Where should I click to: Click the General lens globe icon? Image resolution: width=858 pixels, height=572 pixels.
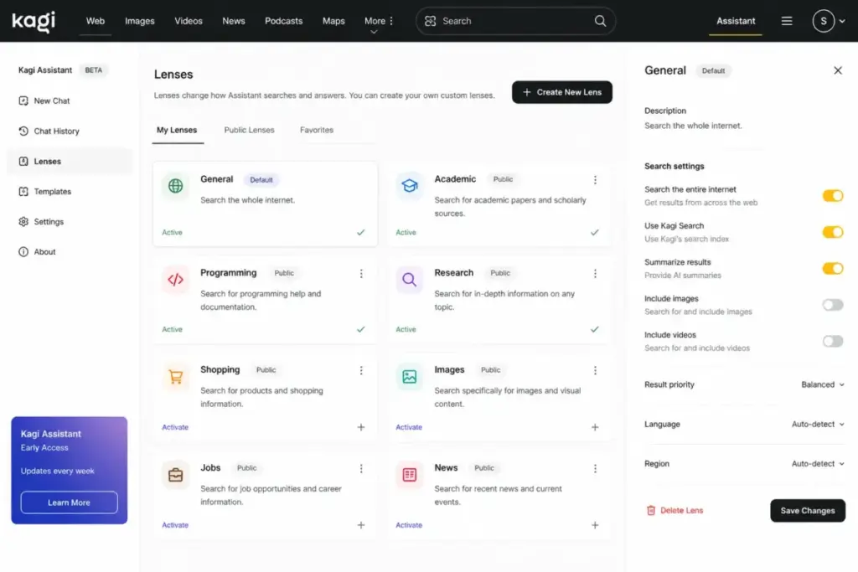(x=176, y=186)
